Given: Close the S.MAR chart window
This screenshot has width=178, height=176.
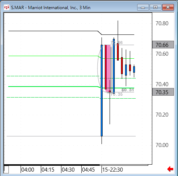Looking at the screenshot, I should coord(168,7).
